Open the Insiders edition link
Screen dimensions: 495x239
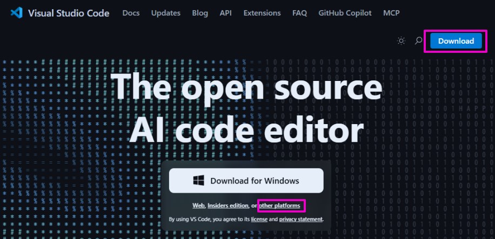coord(228,206)
